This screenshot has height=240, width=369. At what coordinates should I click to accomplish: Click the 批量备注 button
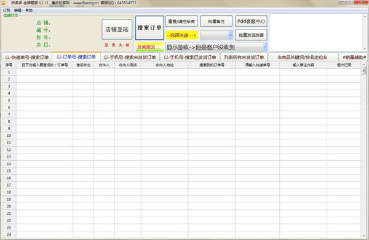click(216, 21)
